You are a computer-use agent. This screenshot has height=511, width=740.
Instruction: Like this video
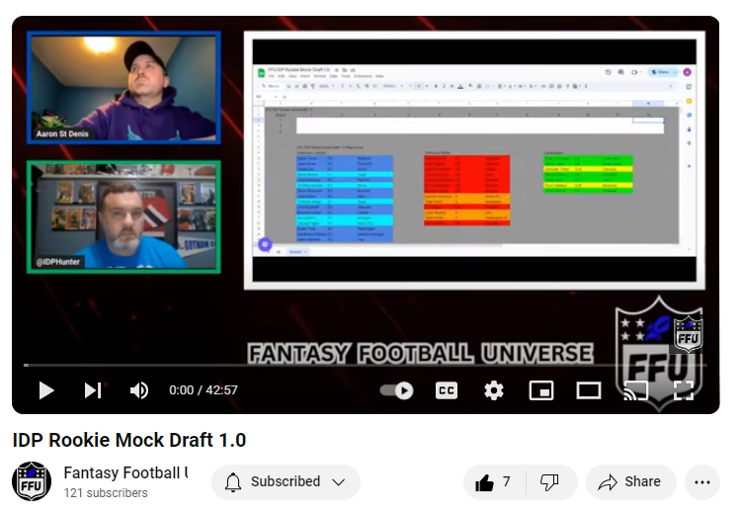pyautogui.click(x=494, y=482)
